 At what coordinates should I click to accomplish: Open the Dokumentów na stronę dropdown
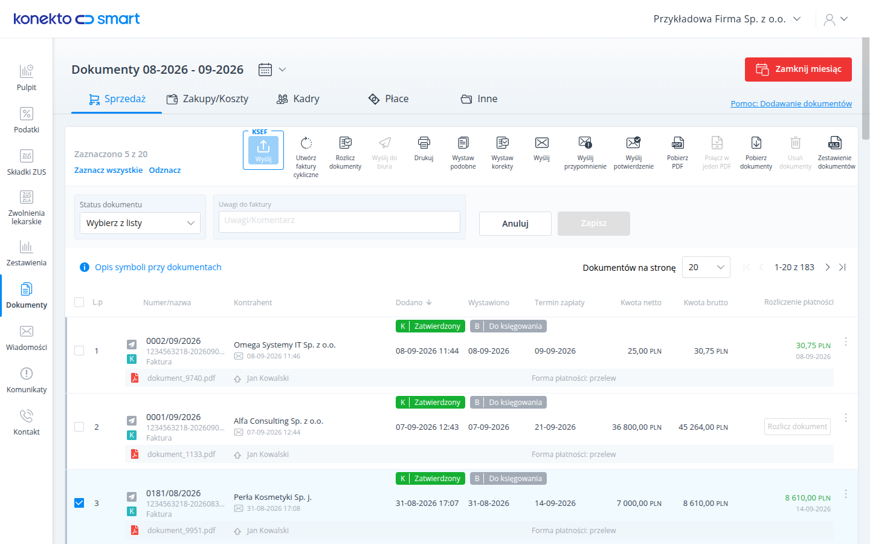[x=706, y=267]
